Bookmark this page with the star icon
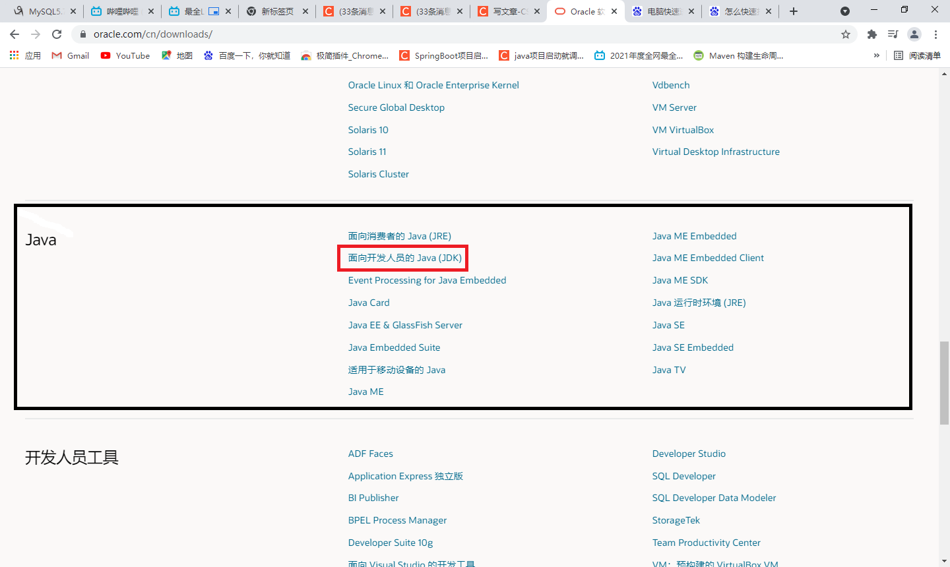The image size is (950, 567). 845,34
